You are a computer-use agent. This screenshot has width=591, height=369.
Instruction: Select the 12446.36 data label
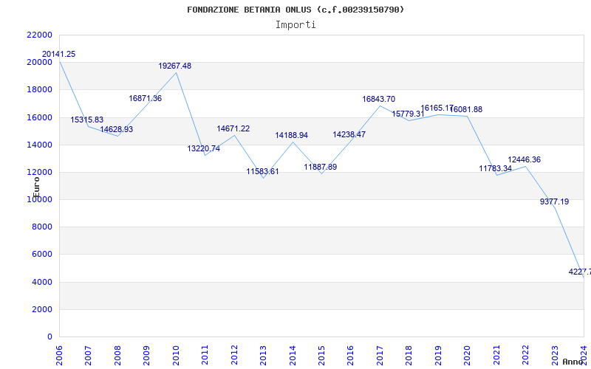[525, 160]
